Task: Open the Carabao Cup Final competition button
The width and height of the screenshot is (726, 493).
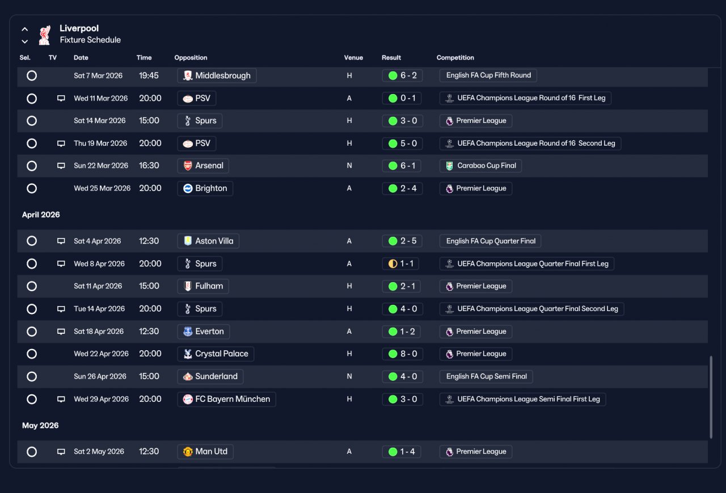Action: (x=481, y=166)
